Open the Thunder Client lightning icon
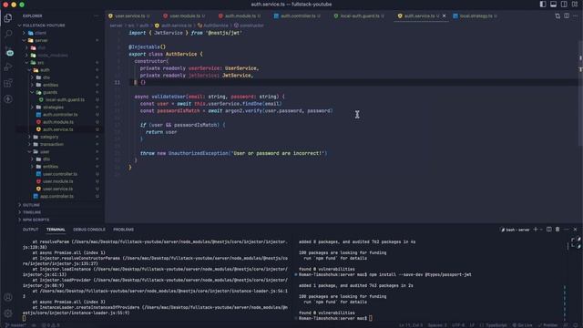 click(x=8, y=99)
